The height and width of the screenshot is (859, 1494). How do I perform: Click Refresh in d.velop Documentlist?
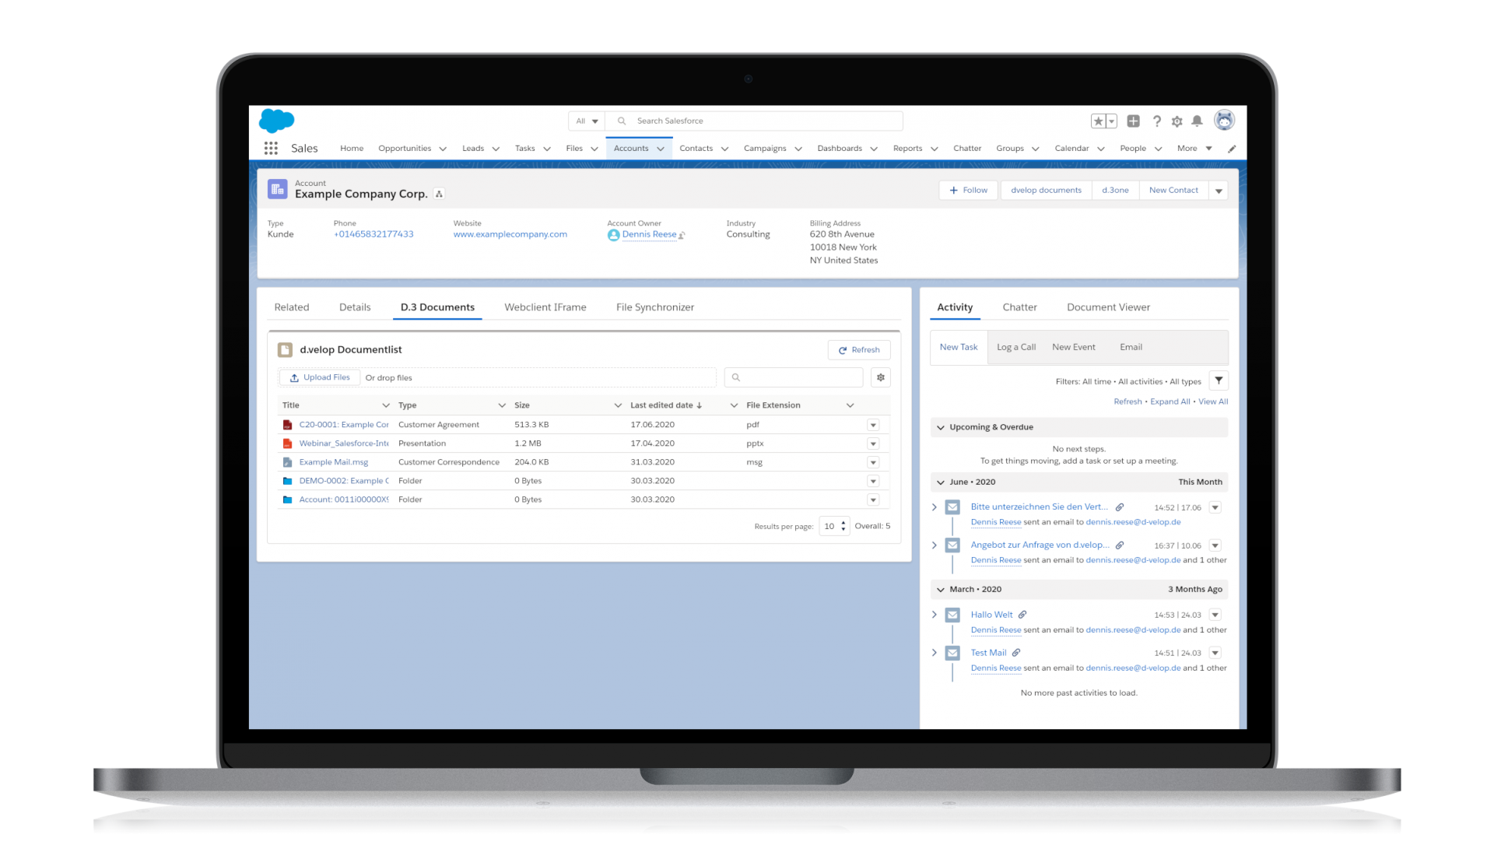coord(859,350)
